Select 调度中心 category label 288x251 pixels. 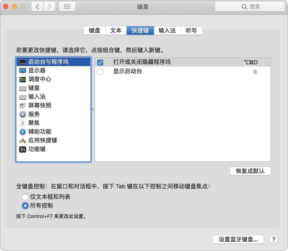pos(40,79)
